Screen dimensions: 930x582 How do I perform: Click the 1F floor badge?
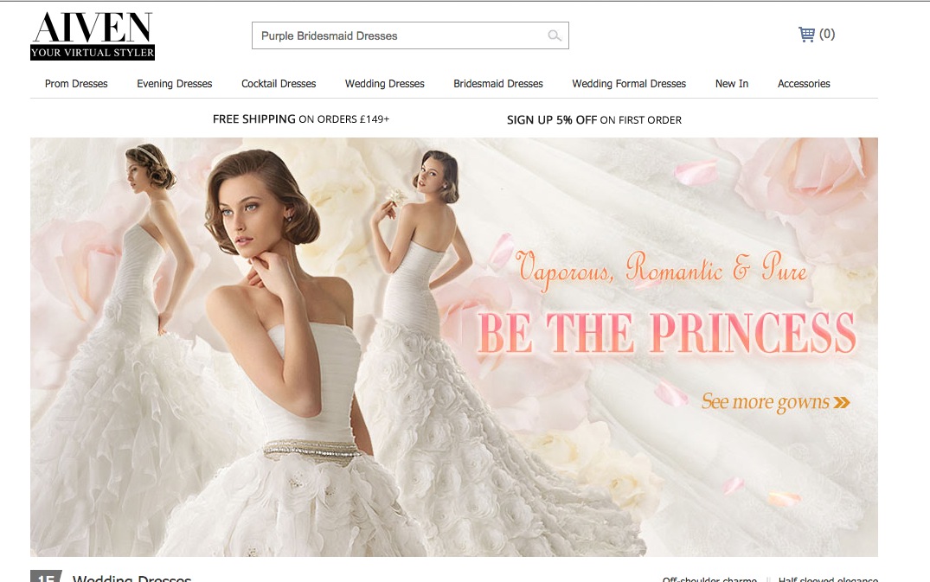45,577
